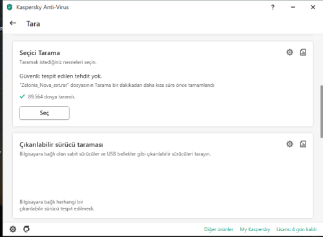This screenshot has height=237, width=323.
Task: Click the Tara page title
Action: point(33,23)
